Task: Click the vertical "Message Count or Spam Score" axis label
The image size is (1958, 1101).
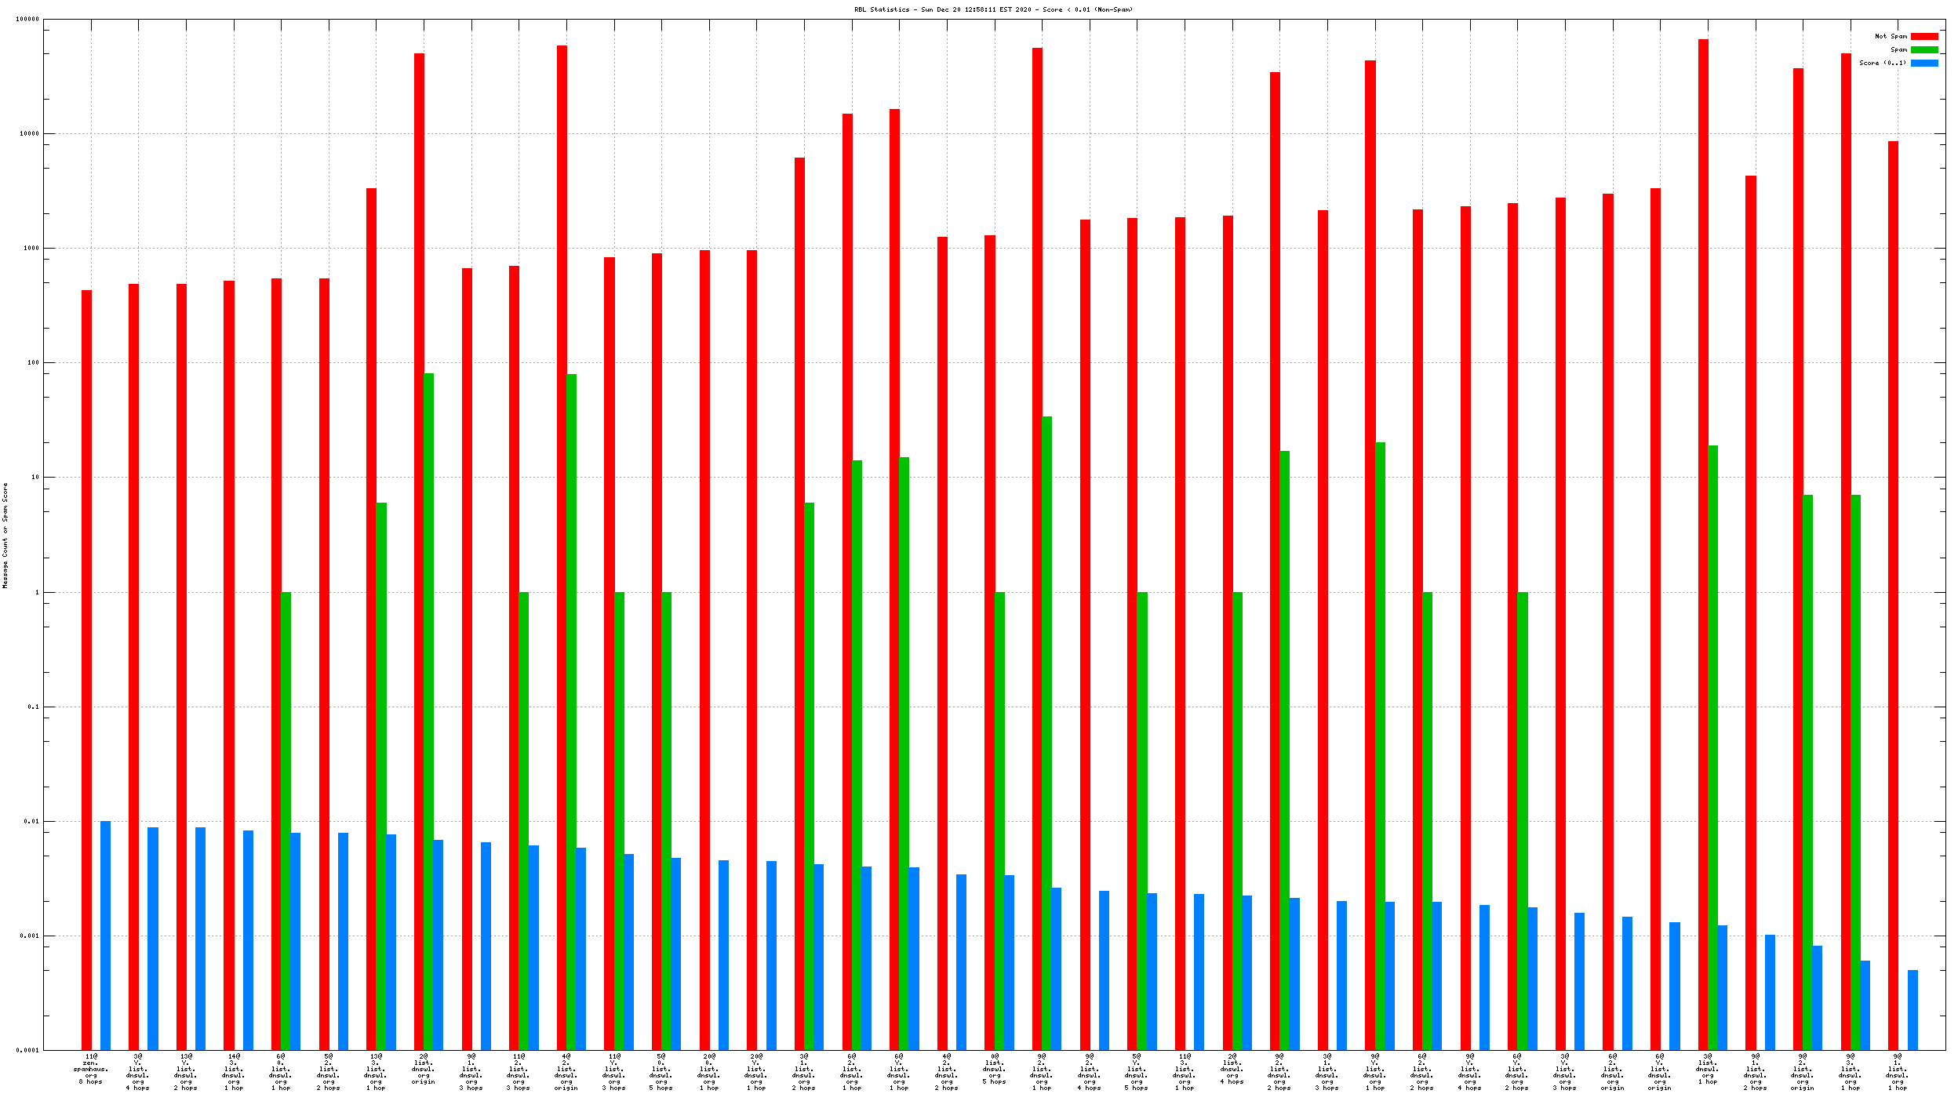Action: [5, 535]
